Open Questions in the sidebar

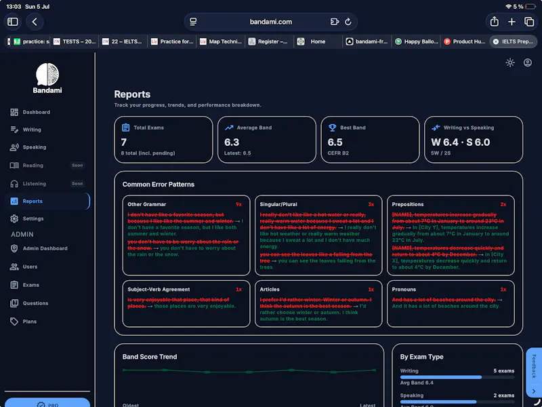coord(47,303)
